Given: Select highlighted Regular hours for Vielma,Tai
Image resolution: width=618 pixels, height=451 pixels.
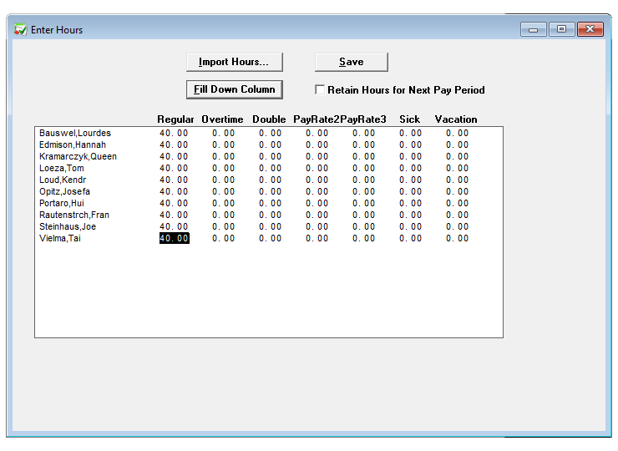Looking at the screenshot, I should 175,239.
